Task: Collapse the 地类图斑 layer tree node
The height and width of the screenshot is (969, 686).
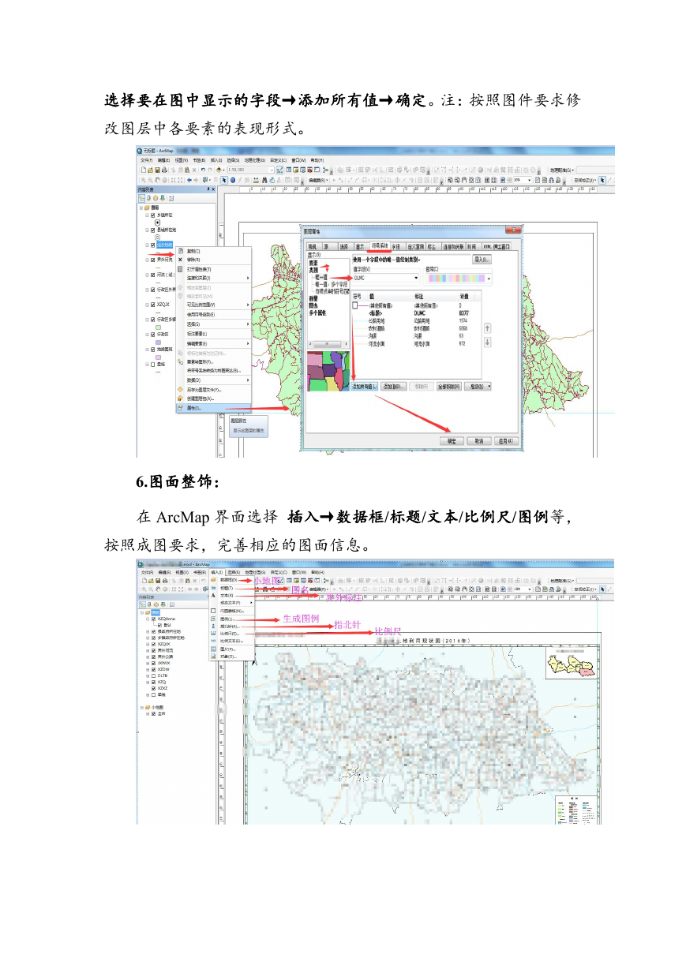Action: click(147, 349)
